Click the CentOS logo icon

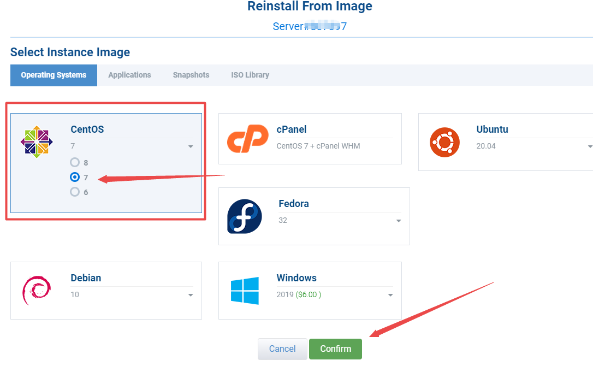(37, 142)
